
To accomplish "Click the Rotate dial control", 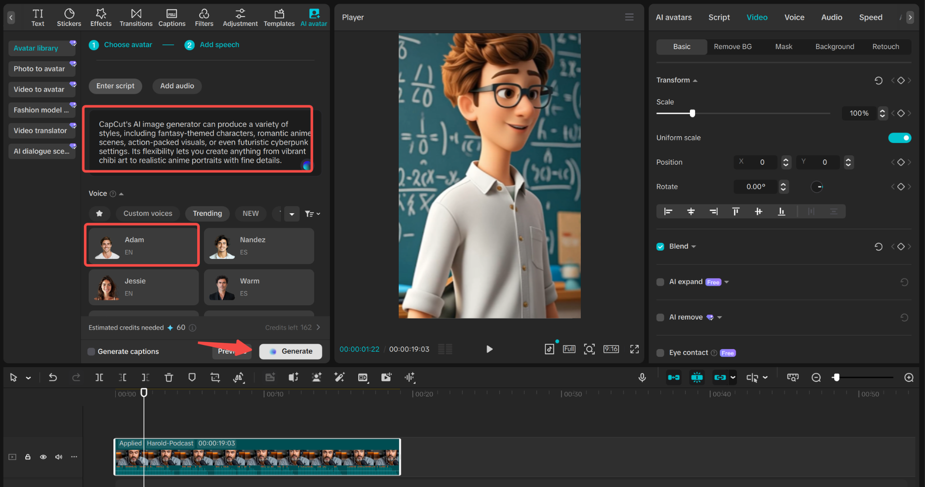I will pos(817,187).
